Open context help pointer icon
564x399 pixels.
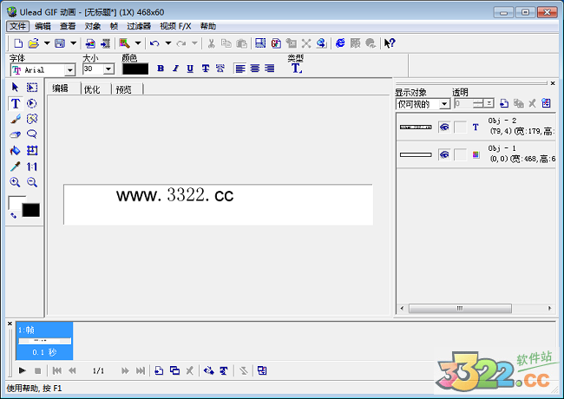(x=390, y=43)
